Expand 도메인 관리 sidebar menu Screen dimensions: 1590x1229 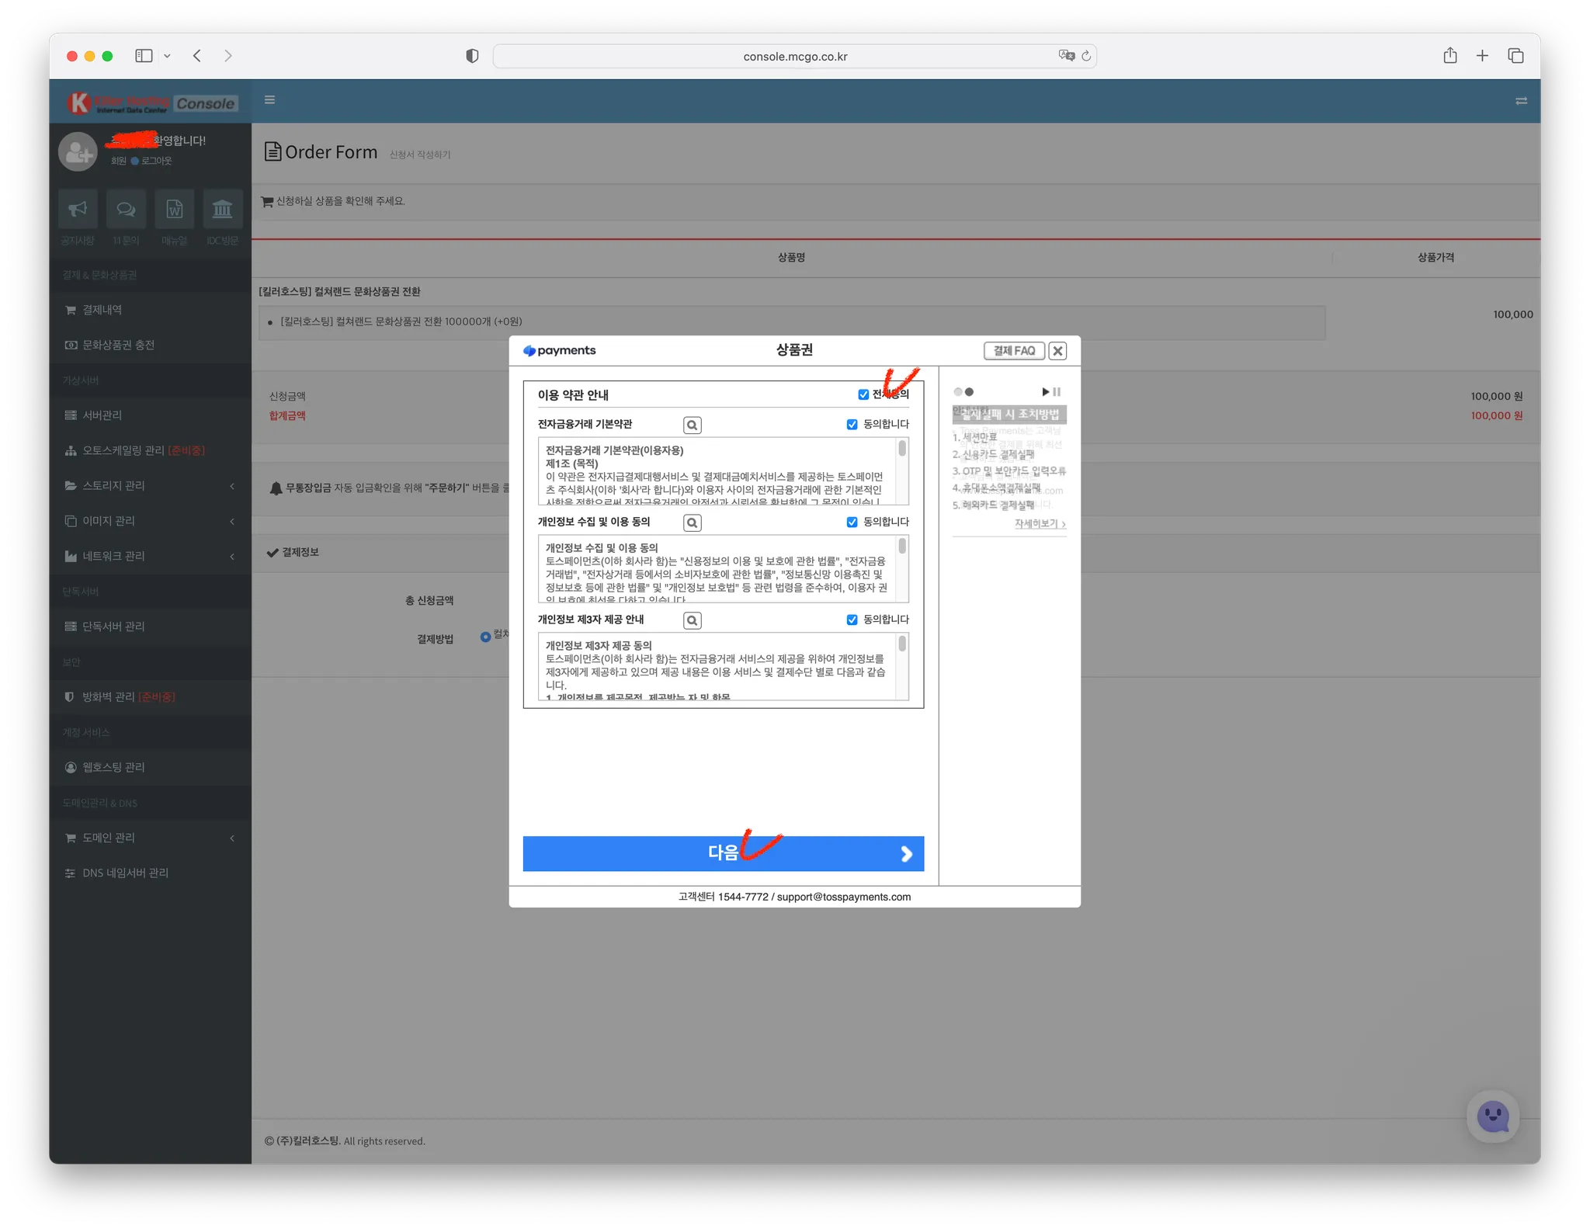(x=109, y=838)
